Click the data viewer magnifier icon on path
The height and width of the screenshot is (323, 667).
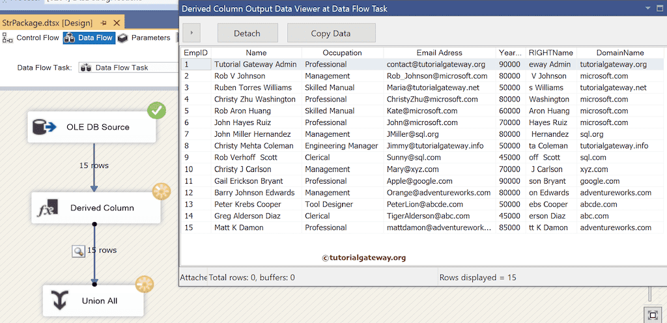point(78,251)
